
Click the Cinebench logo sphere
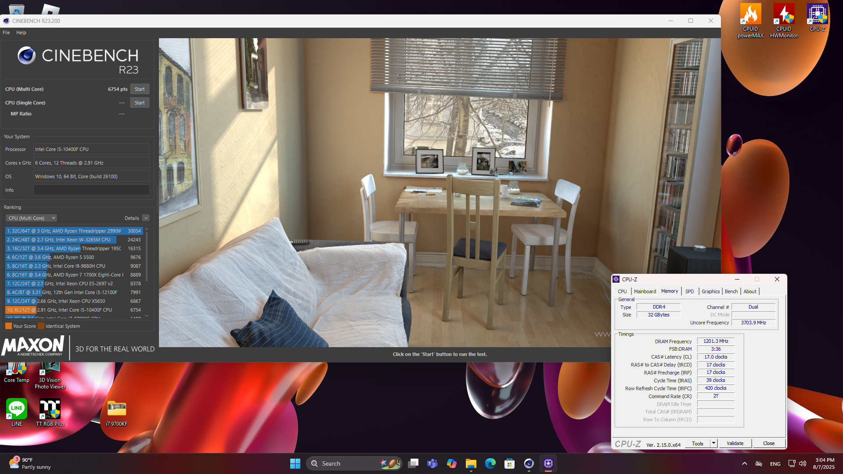tap(27, 56)
